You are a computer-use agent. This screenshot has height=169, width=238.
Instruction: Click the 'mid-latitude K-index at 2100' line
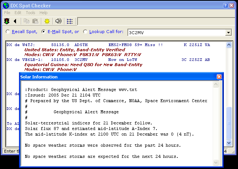pyautogui.click(x=110, y=134)
